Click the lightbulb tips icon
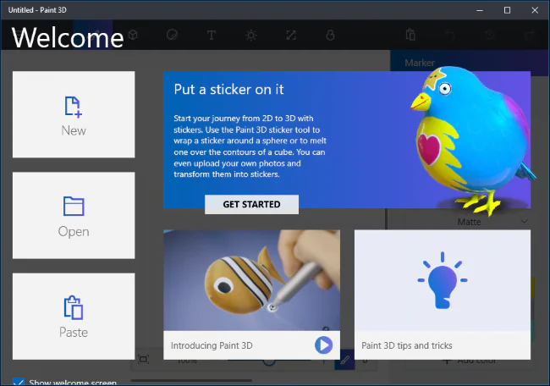550x386 pixels. (443, 280)
